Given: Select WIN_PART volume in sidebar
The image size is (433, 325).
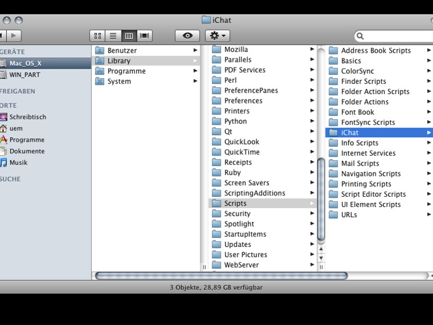Looking at the screenshot, I should [x=46, y=75].
